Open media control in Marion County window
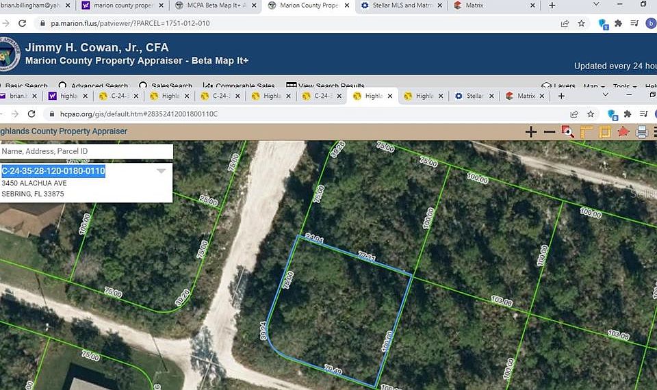This screenshot has width=657, height=390. 635,23
